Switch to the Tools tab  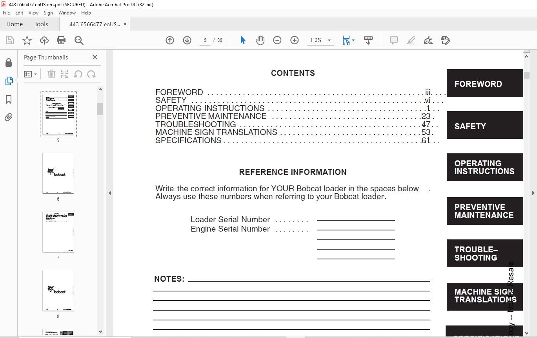[41, 24]
